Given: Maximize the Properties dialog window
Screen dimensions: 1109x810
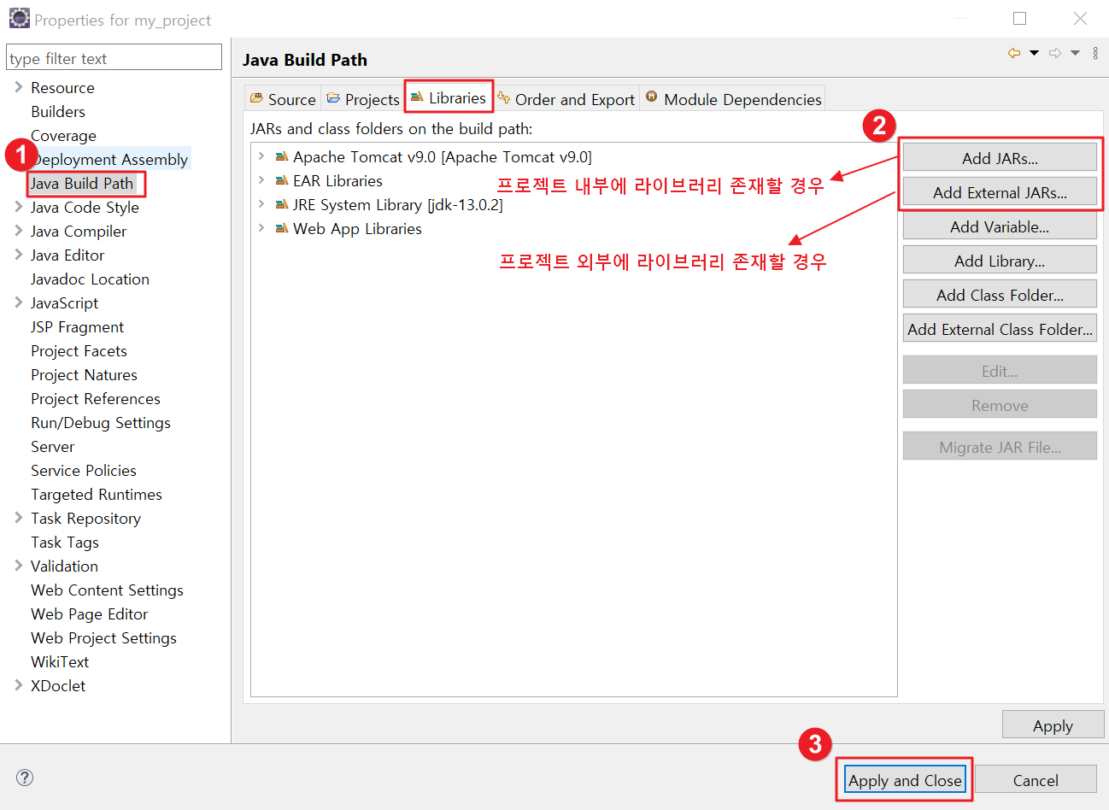Looking at the screenshot, I should point(1019,18).
